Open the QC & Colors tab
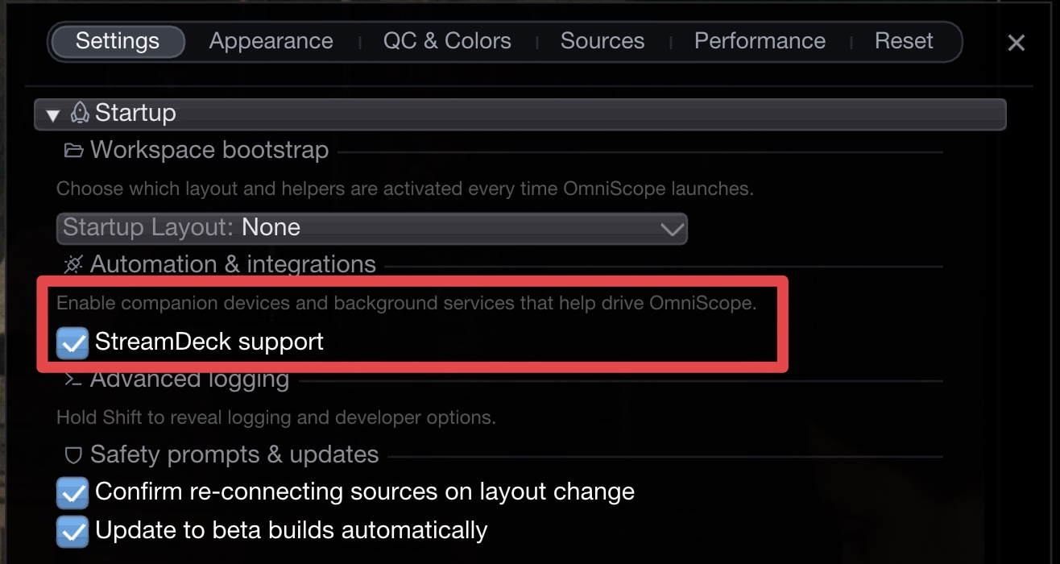This screenshot has width=1060, height=564. point(447,41)
